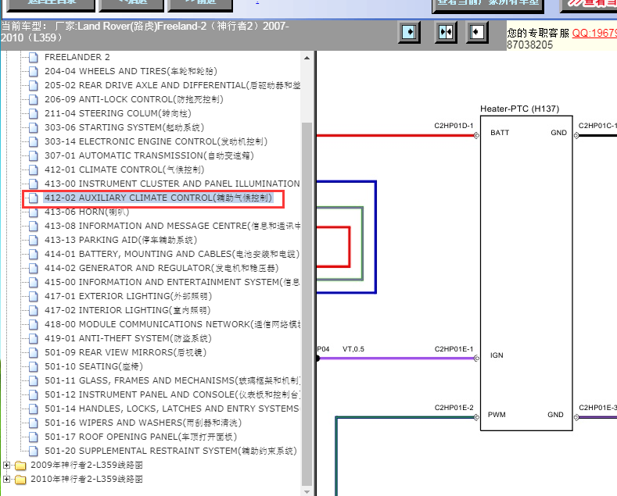Click page icon next to 413-06 HORN

click(x=34, y=212)
